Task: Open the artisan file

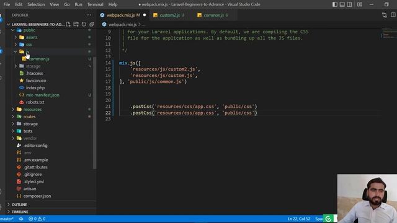Action: [x=30, y=189]
